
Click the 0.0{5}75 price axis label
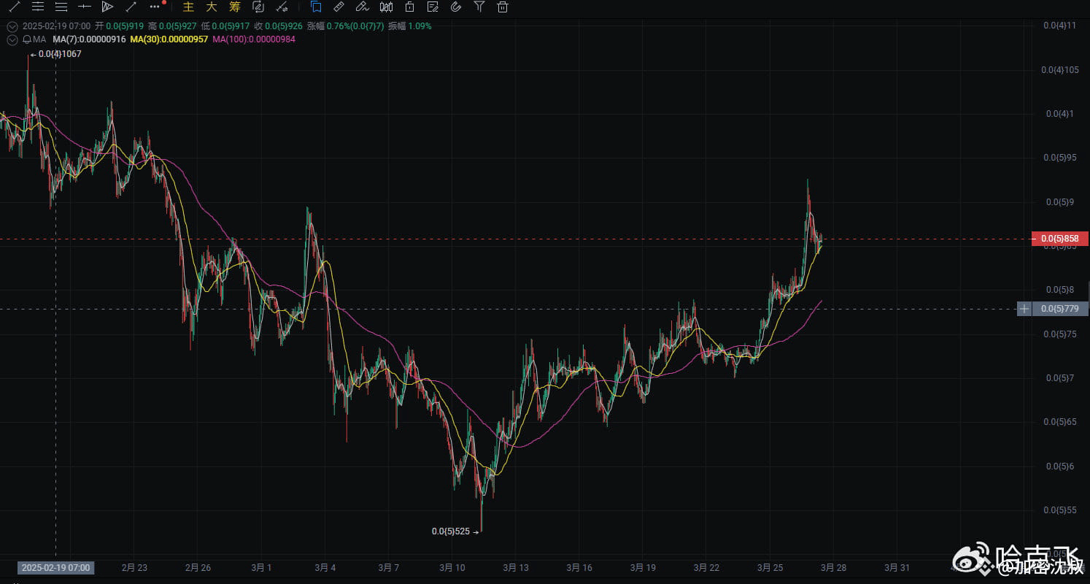1059,334
